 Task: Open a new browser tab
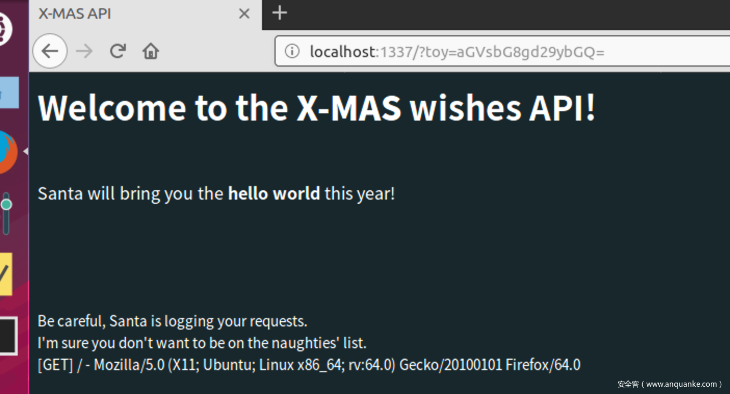pyautogui.click(x=280, y=13)
